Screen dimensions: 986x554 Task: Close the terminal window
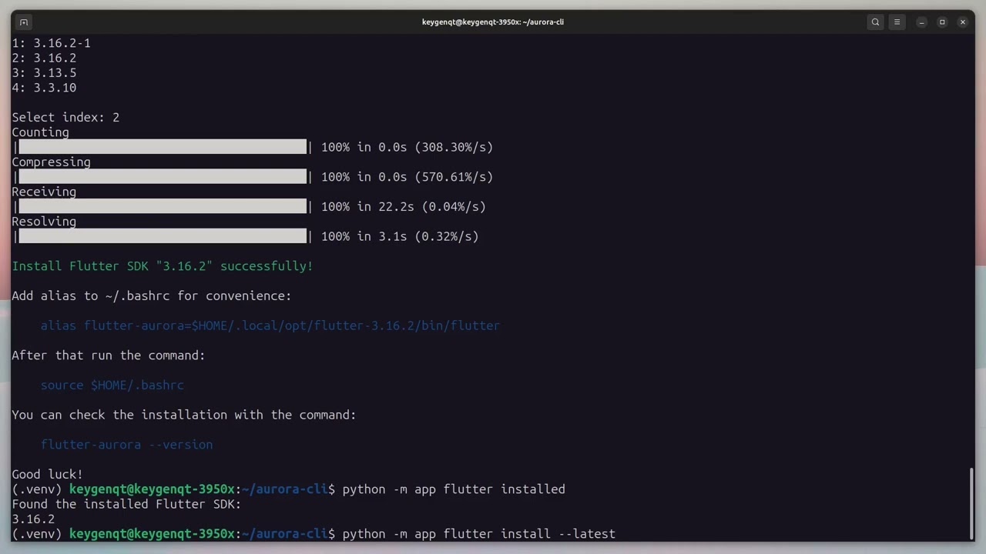963,22
